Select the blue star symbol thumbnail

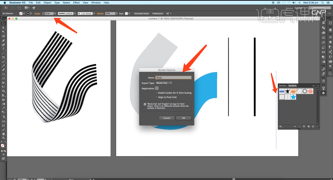(x=293, y=97)
